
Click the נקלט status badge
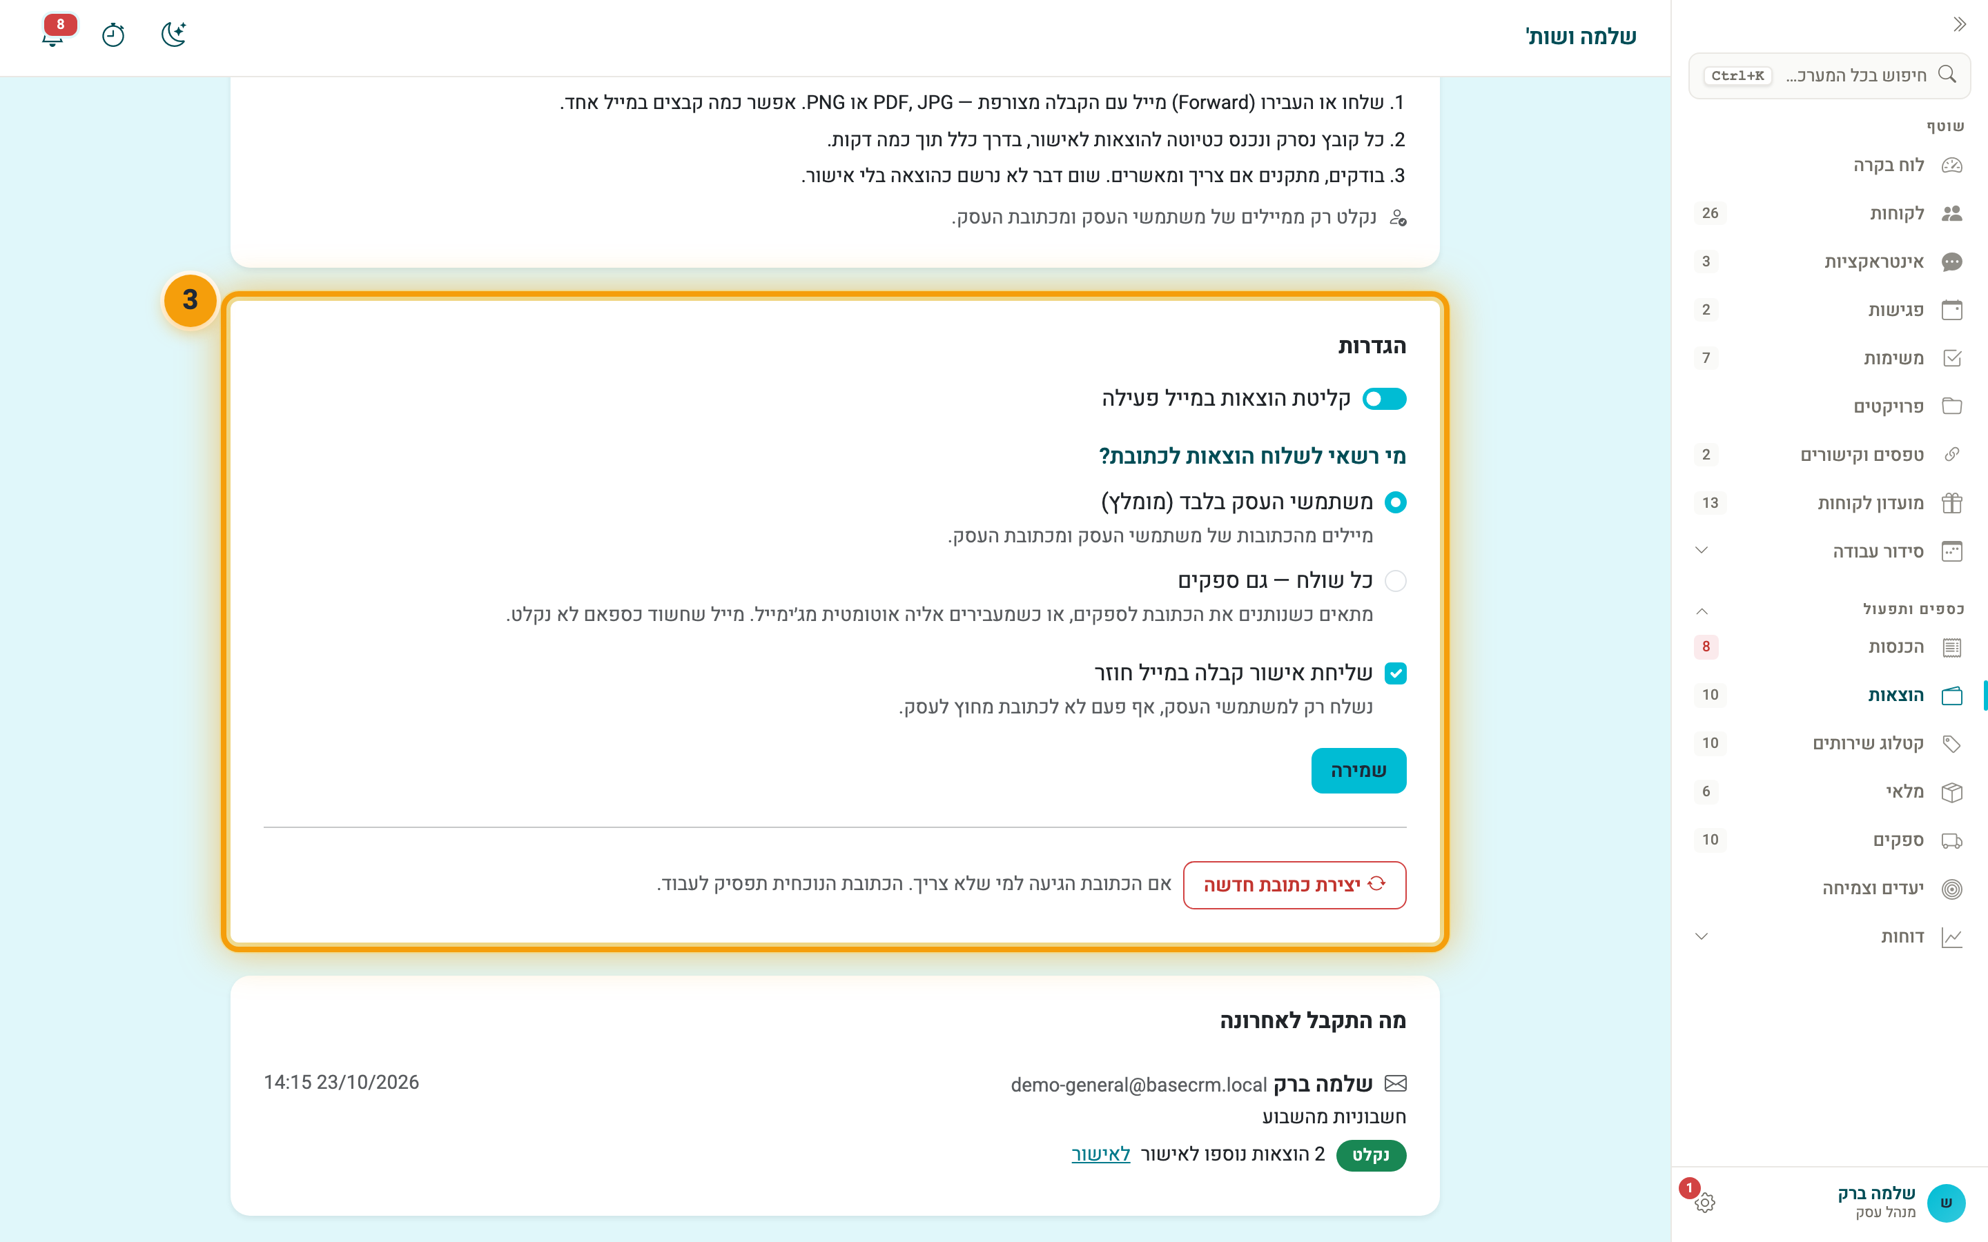[x=1371, y=1155]
